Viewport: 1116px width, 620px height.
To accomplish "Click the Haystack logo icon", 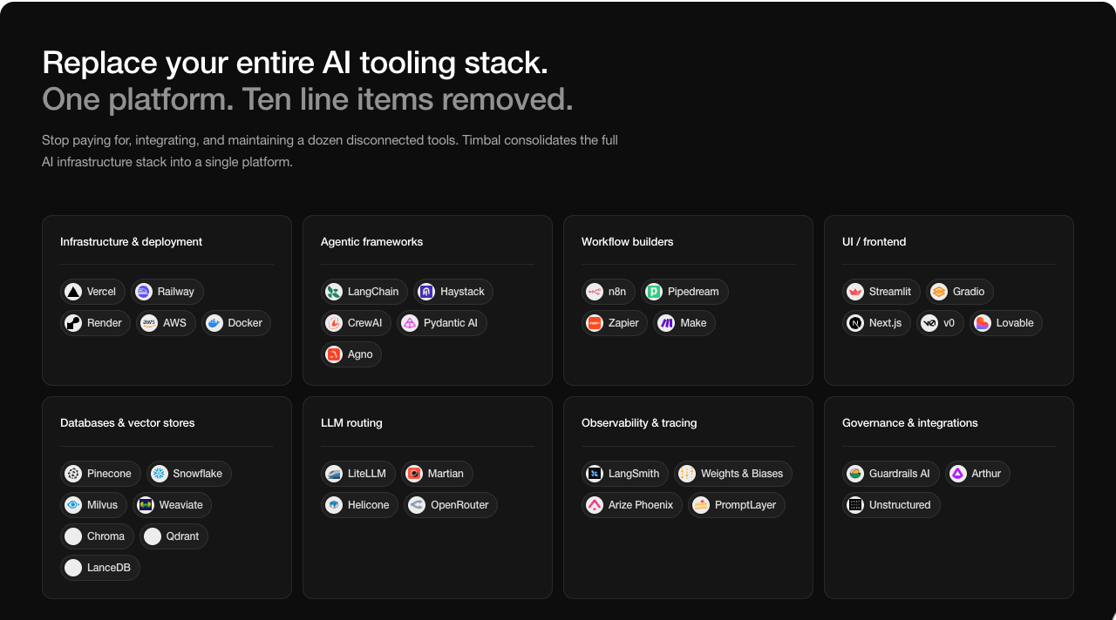I will (426, 292).
